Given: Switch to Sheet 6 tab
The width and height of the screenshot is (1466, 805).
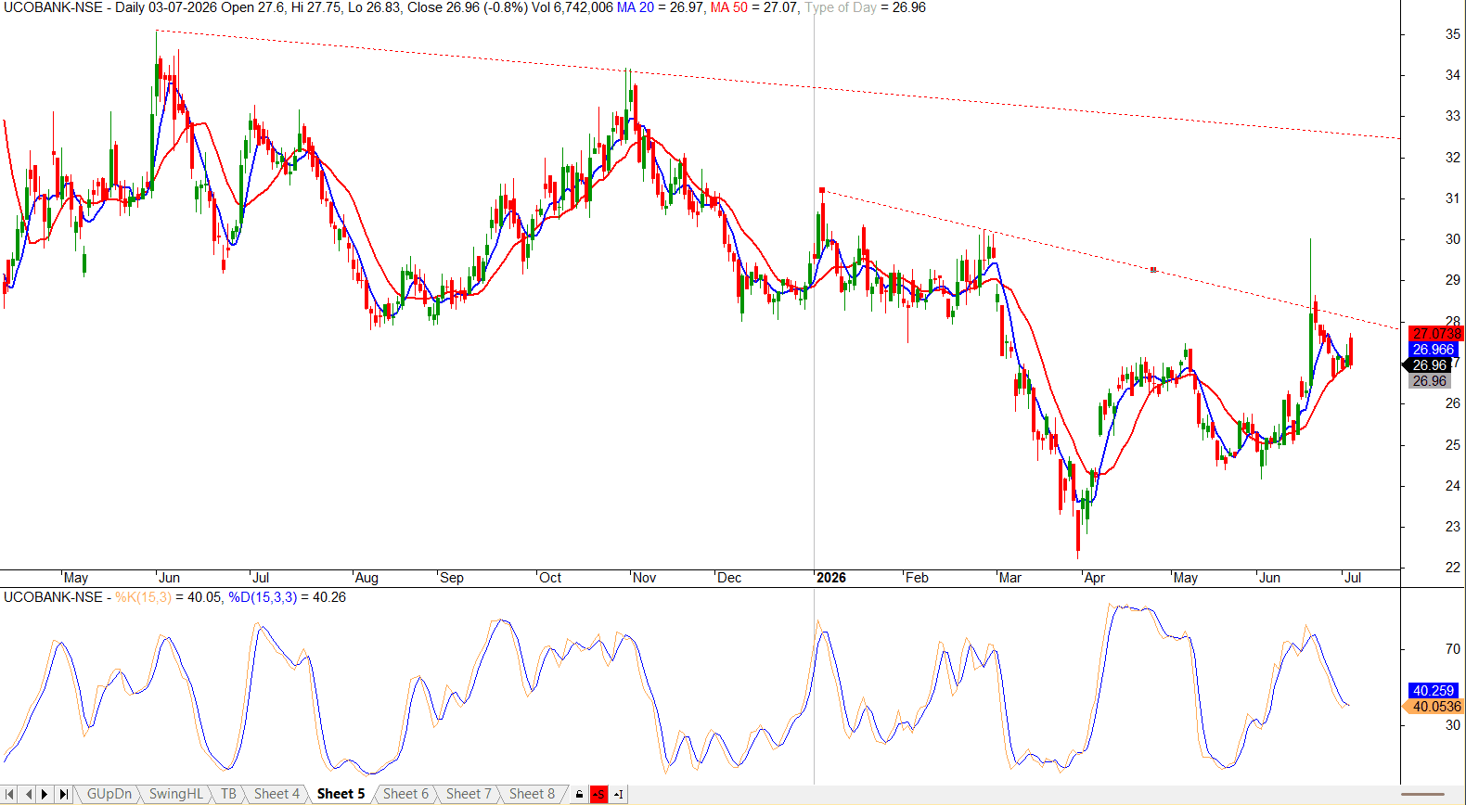Looking at the screenshot, I should point(405,794).
